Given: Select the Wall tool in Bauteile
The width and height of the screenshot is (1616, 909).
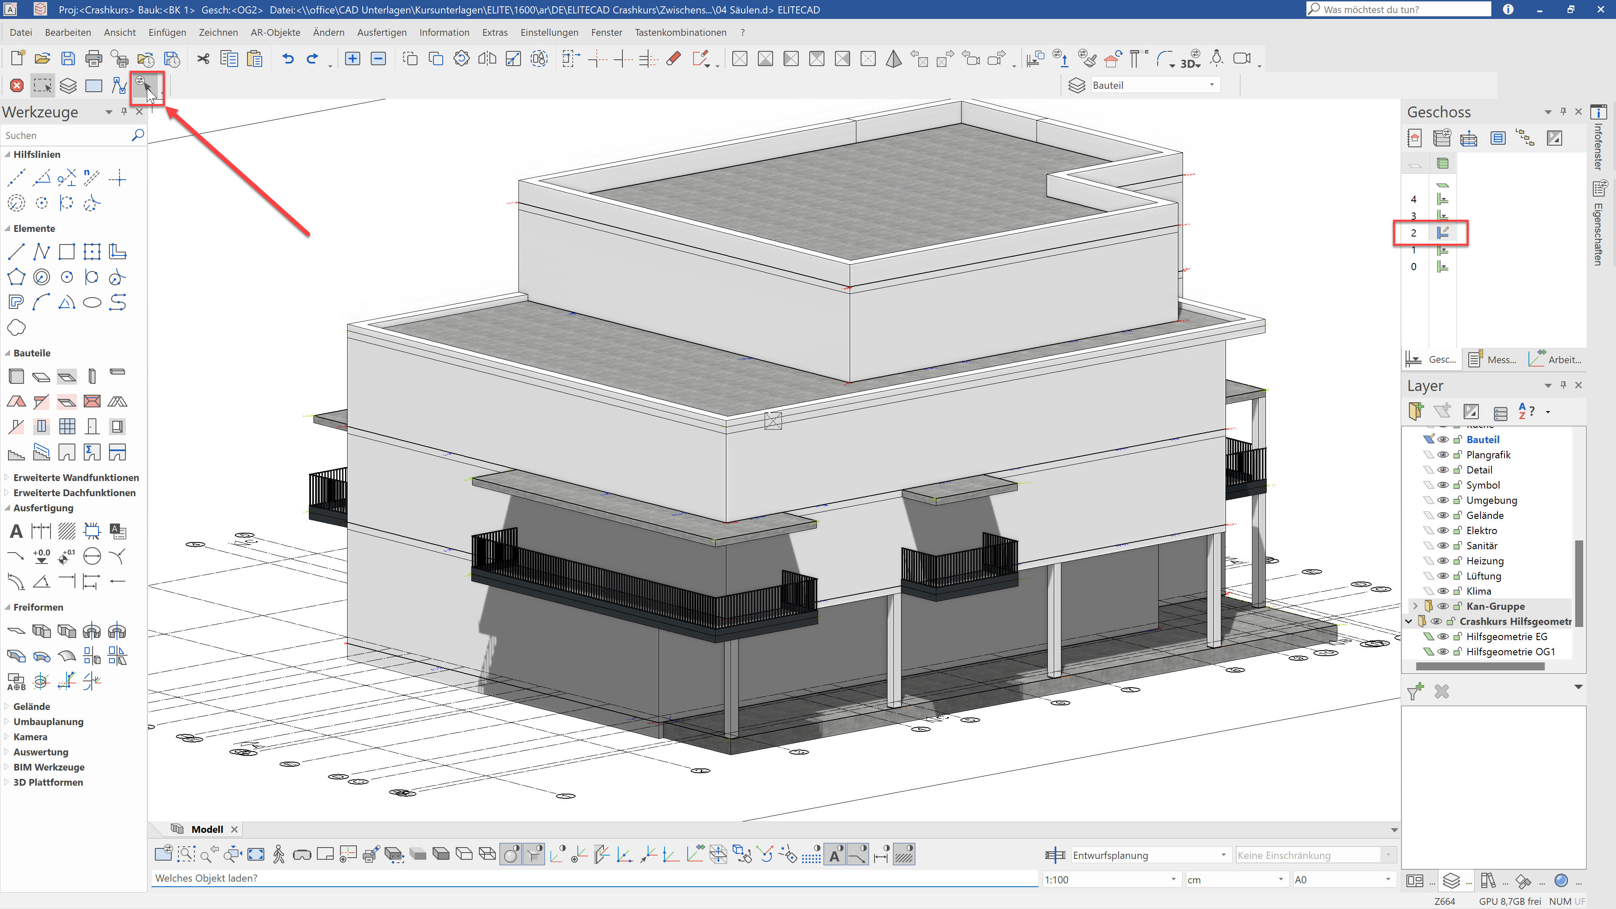Looking at the screenshot, I should (x=16, y=376).
